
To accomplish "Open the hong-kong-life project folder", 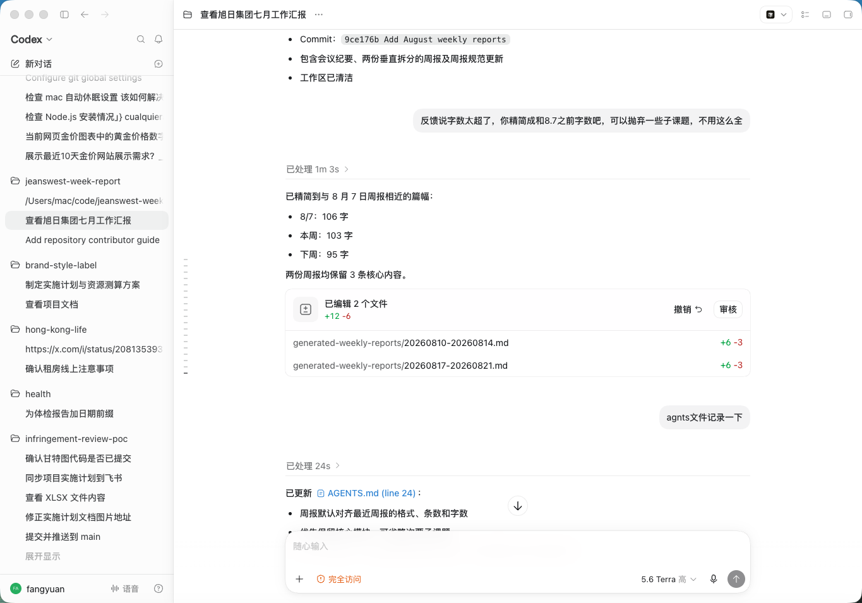I will [x=87, y=330].
